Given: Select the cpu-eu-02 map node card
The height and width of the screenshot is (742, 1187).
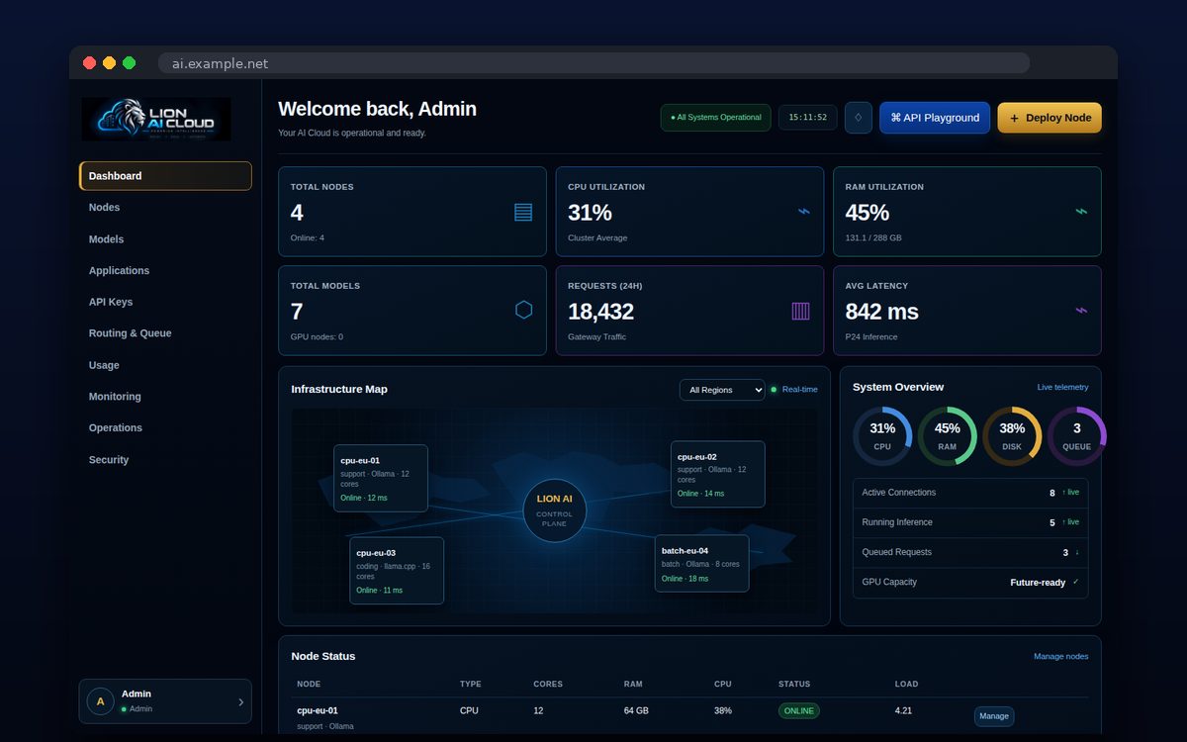Looking at the screenshot, I should point(718,474).
